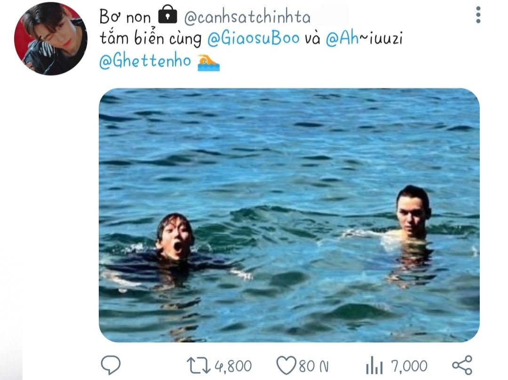Viewport: 508px width, 380px height.
Task: Open view analytics bar chart icon
Action: point(374,365)
